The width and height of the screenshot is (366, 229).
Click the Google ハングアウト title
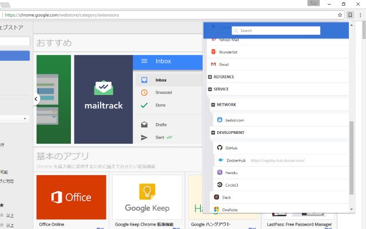click(210, 224)
